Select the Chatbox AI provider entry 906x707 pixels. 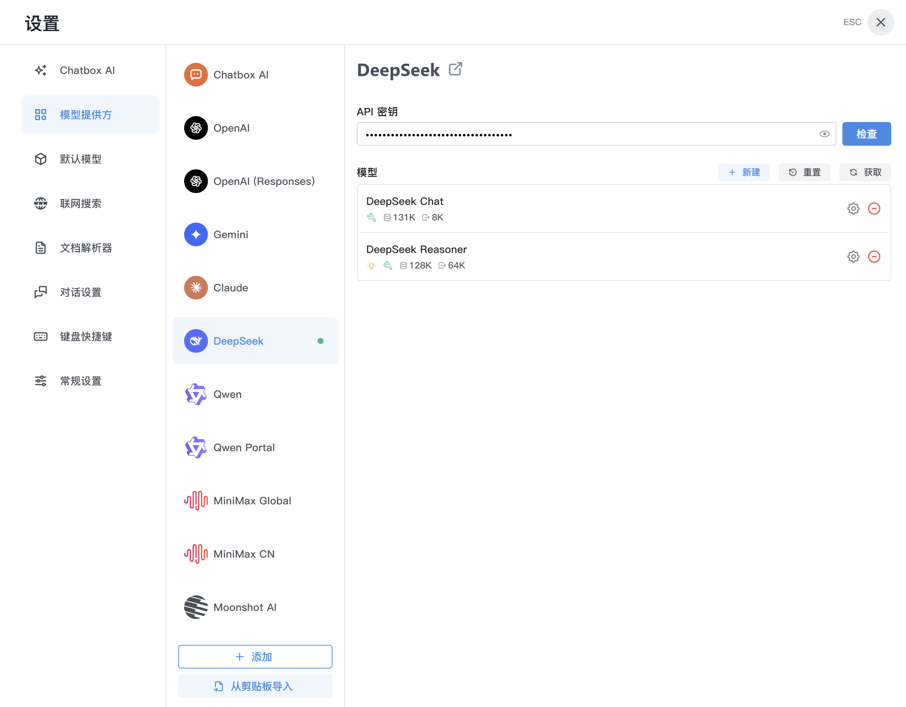tap(255, 75)
